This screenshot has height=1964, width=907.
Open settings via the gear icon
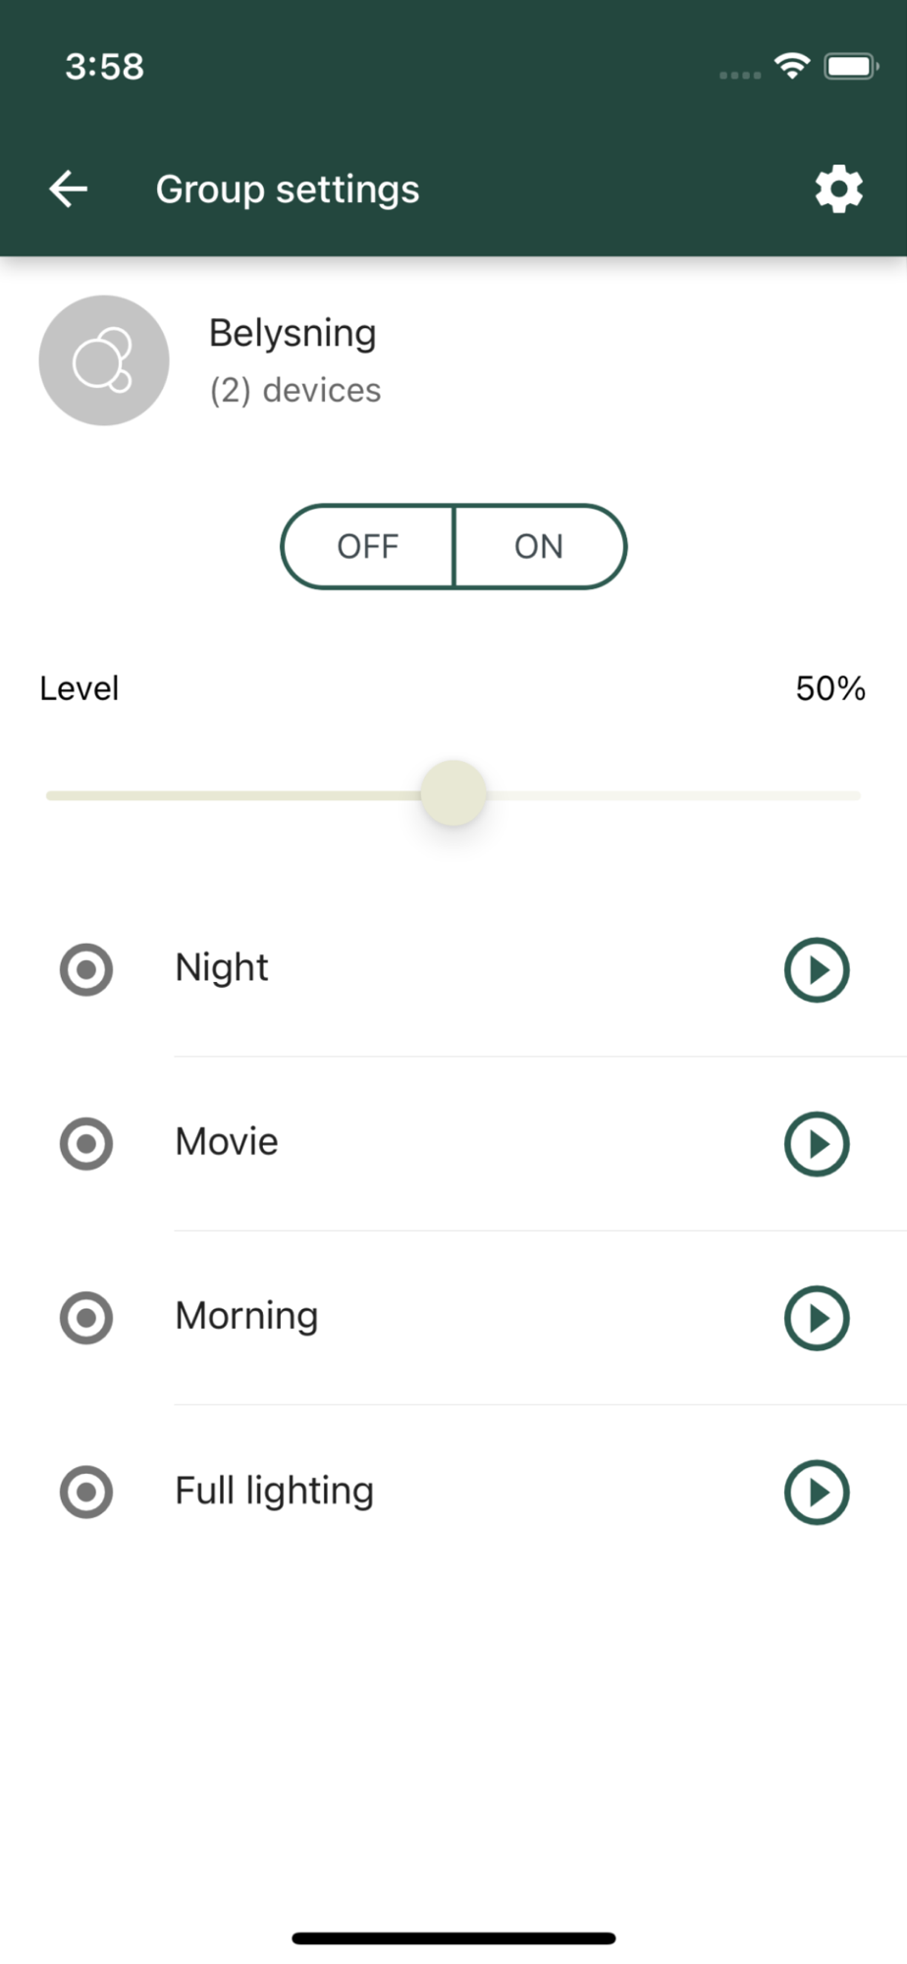click(x=838, y=189)
